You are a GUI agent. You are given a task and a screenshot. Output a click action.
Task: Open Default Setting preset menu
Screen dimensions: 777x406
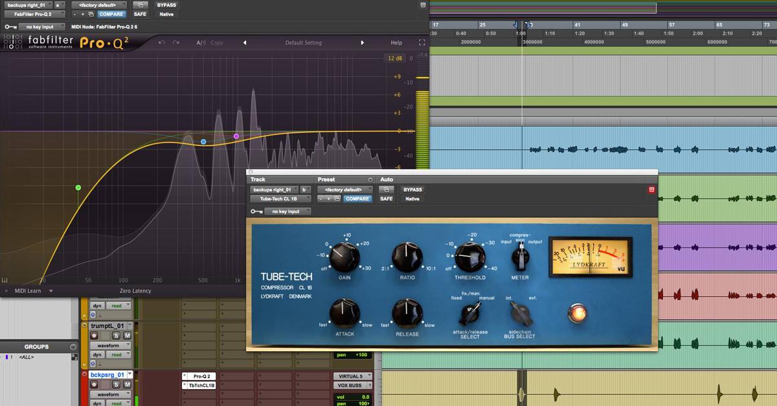point(304,43)
